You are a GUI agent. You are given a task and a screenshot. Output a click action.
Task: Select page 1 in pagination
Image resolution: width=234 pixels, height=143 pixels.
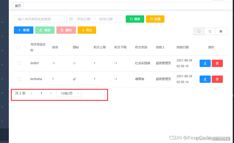41,93
